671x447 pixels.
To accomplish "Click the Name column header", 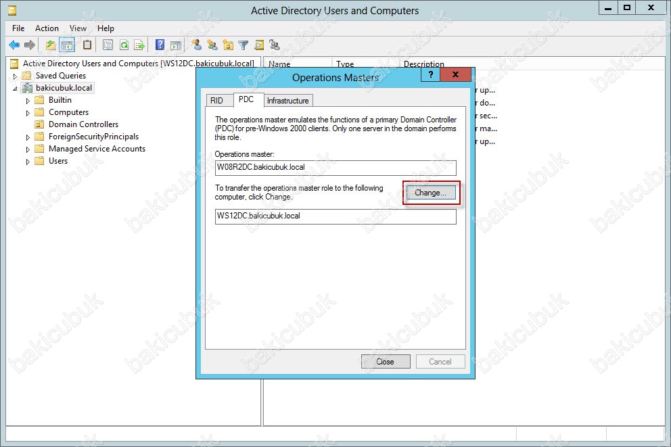I will click(298, 64).
